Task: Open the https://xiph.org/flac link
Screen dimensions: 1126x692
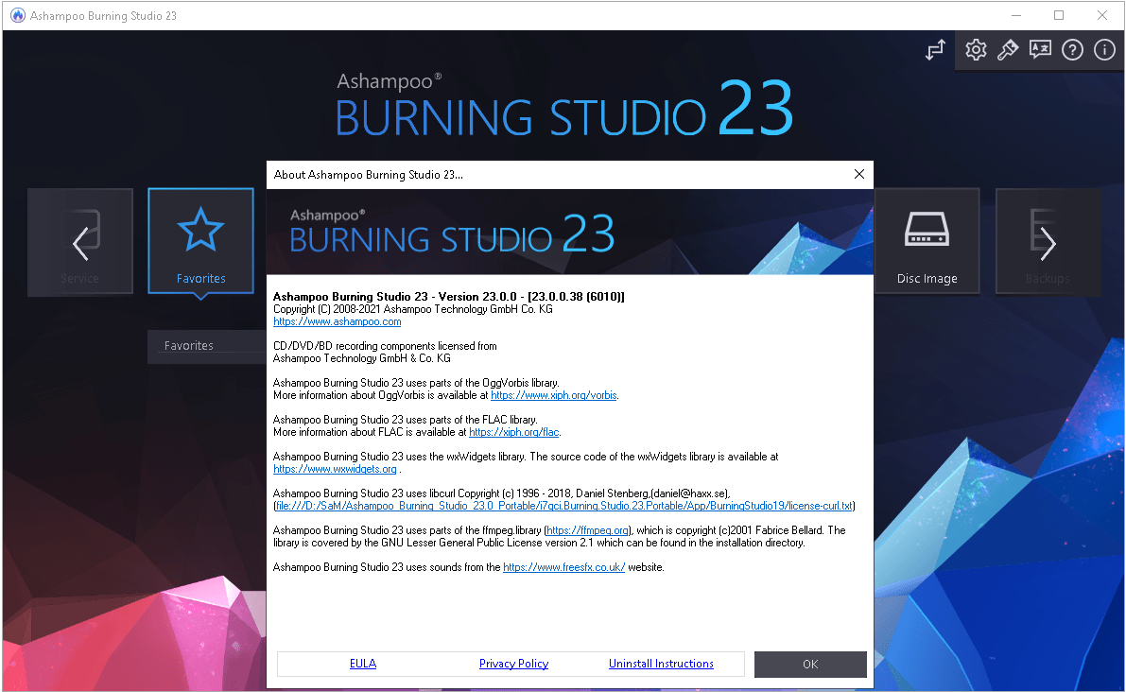Action: click(x=513, y=432)
